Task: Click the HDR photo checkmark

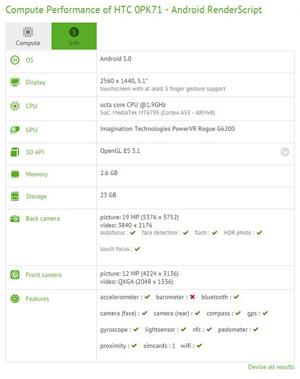Action: click(259, 232)
